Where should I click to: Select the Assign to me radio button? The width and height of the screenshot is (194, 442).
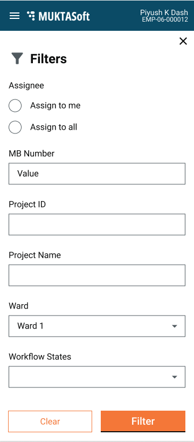point(15,106)
